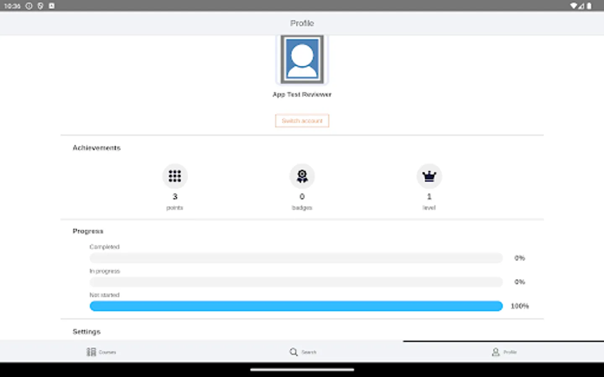Click the level number 1

[429, 196]
